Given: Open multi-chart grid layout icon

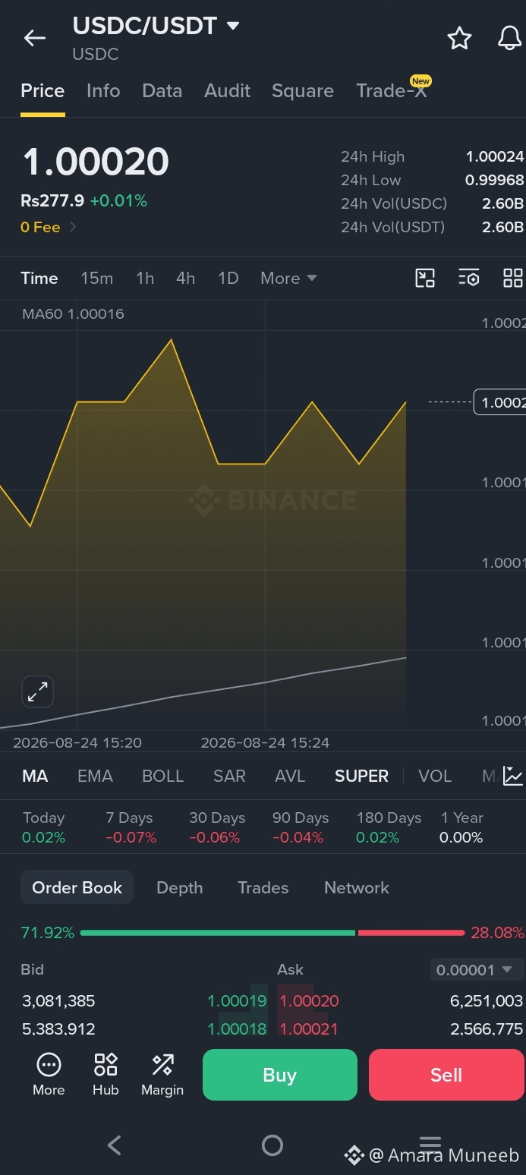Looking at the screenshot, I should coord(513,278).
